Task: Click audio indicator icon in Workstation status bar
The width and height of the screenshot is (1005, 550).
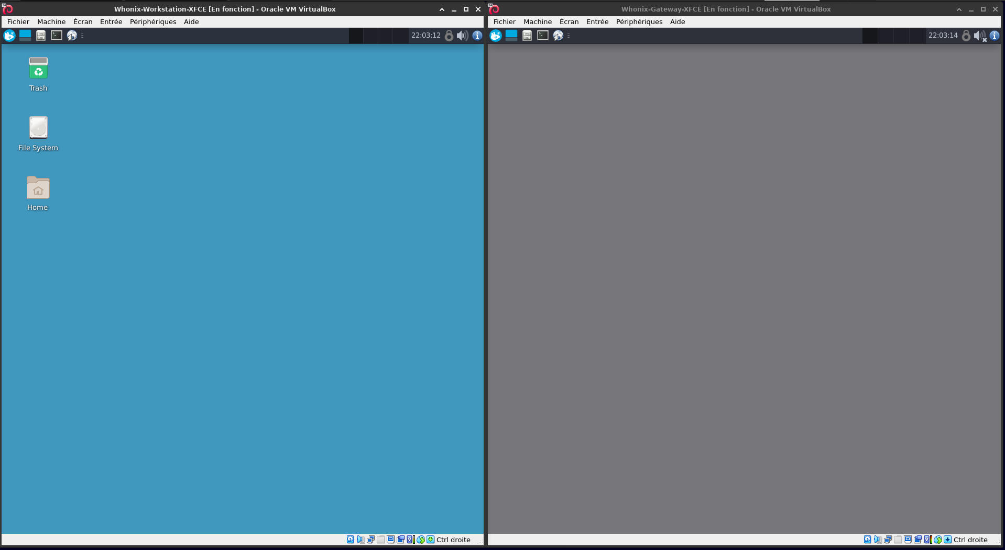Action: (361, 540)
